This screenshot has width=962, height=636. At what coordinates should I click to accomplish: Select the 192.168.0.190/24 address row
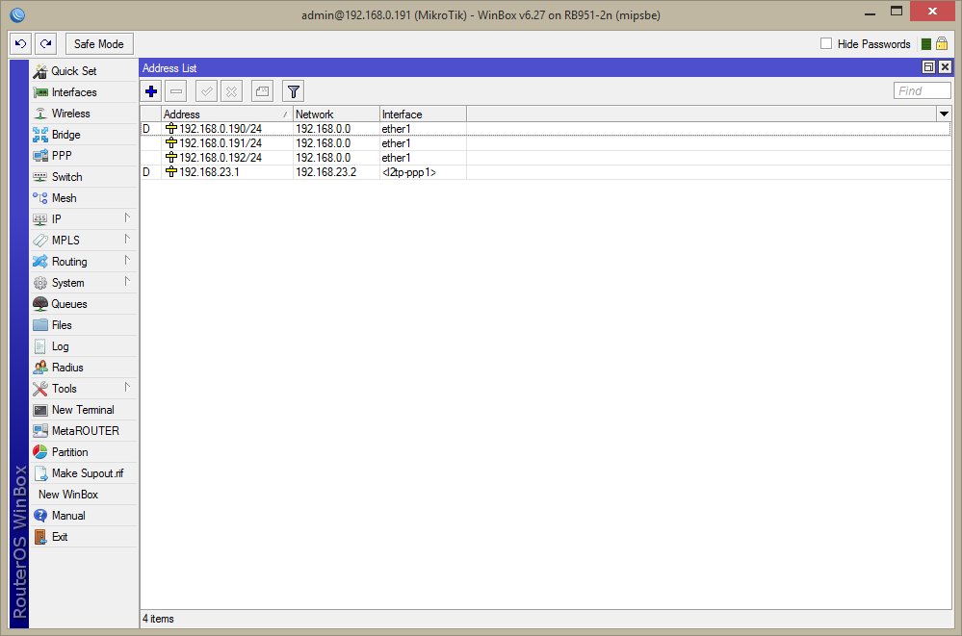[x=545, y=129]
